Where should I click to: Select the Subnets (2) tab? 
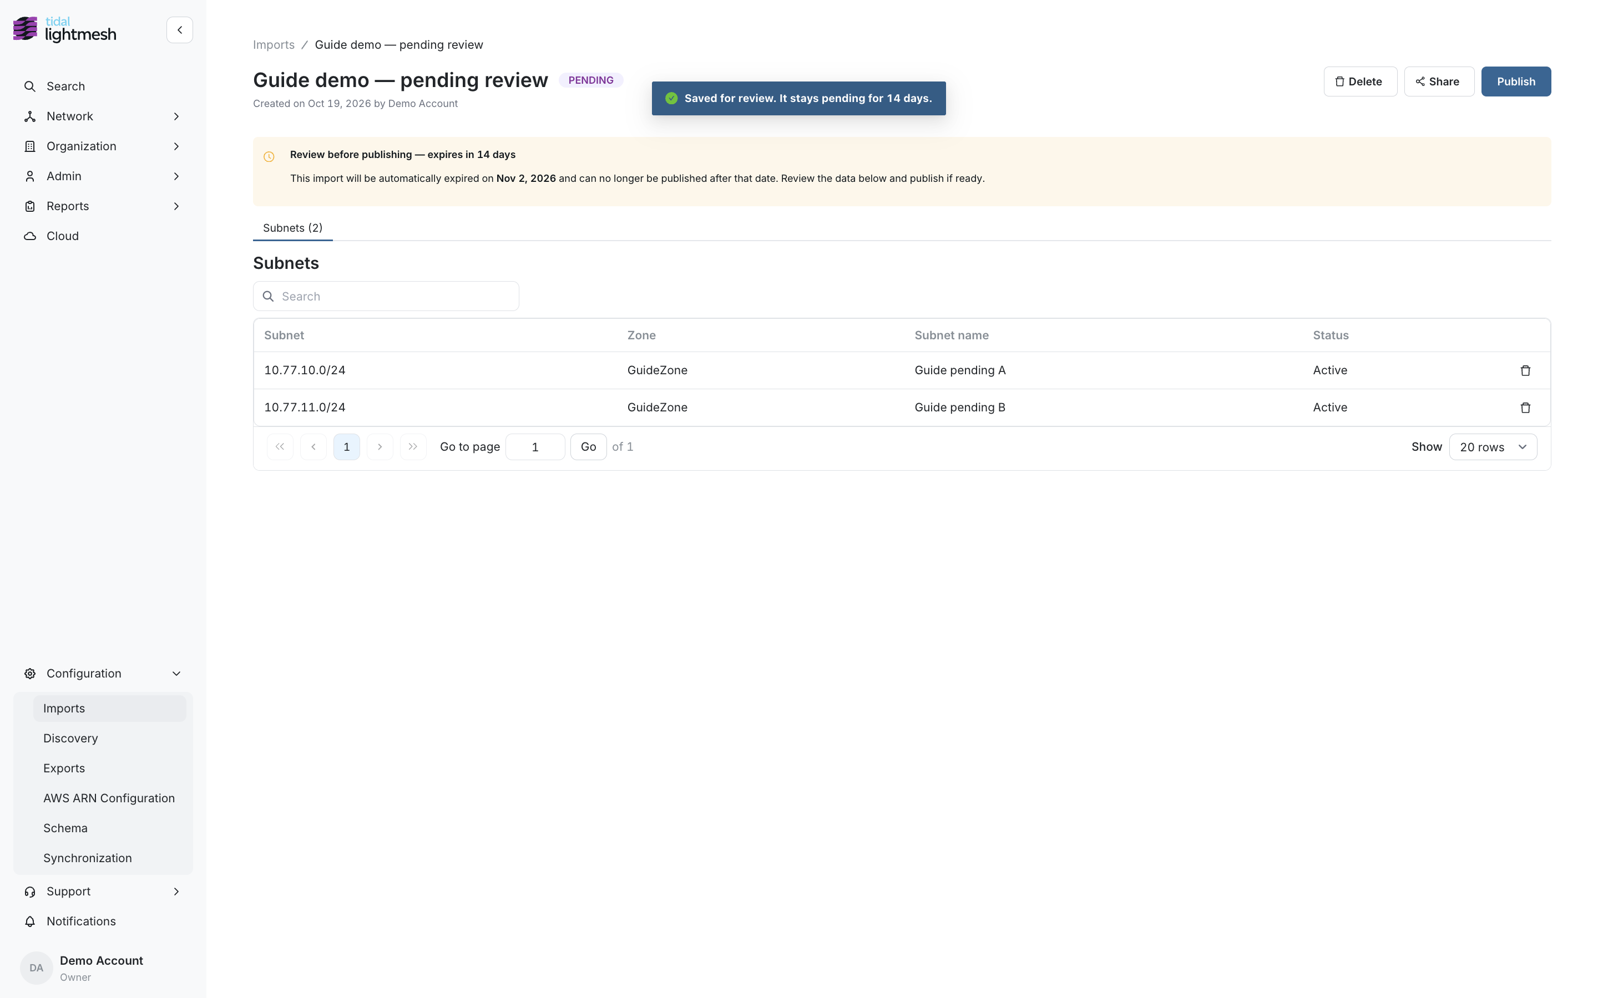pos(292,228)
